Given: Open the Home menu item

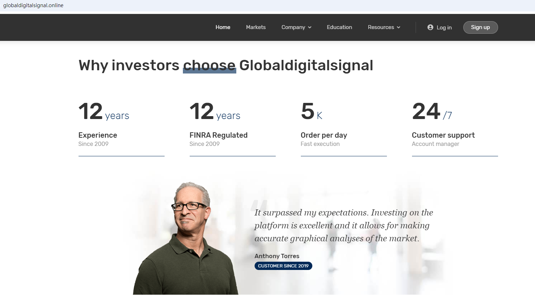Looking at the screenshot, I should click(223, 27).
